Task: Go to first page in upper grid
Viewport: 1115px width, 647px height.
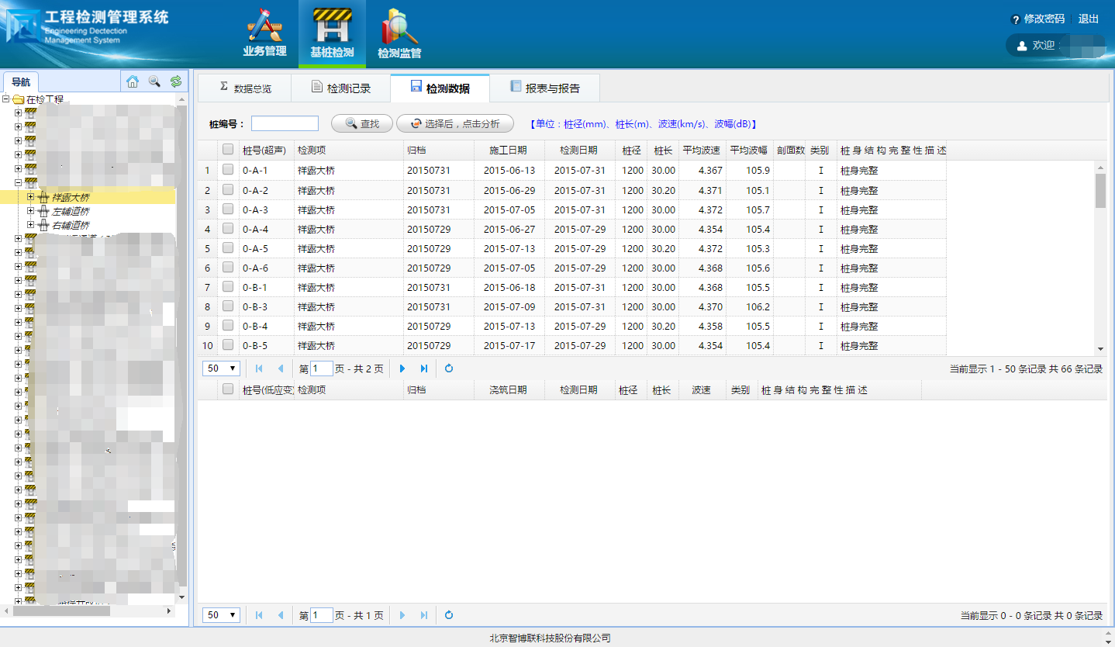Action: 259,368
